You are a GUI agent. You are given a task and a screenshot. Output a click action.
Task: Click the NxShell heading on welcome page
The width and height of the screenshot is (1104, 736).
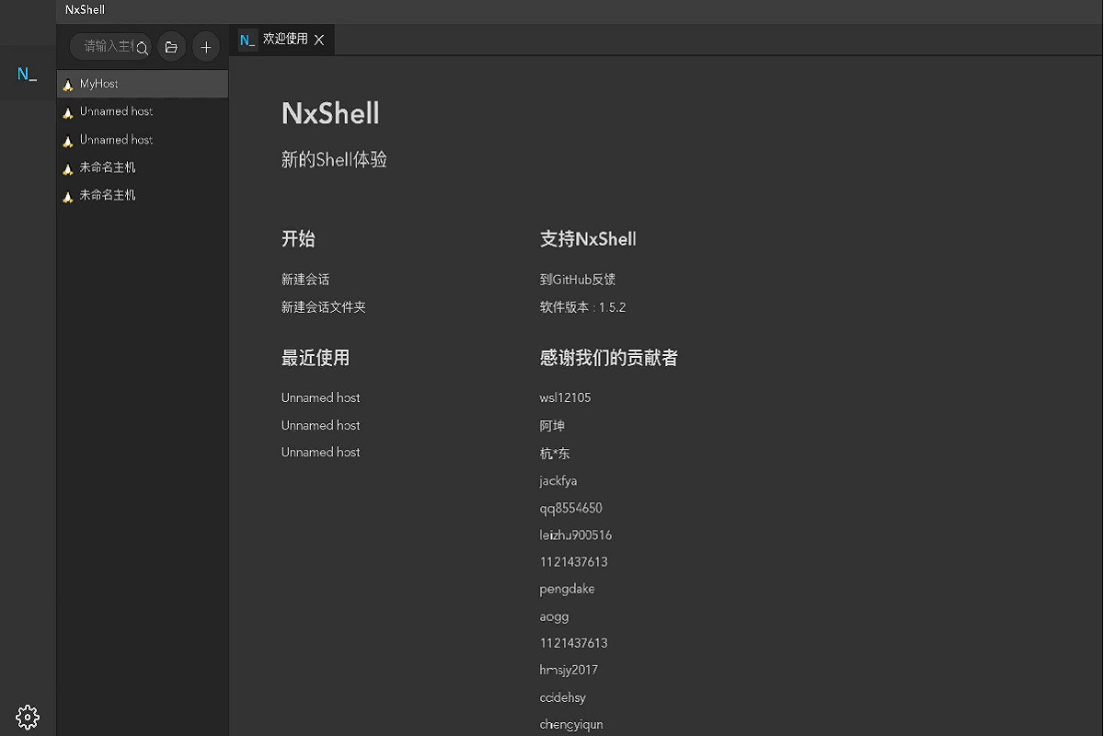tap(330, 113)
